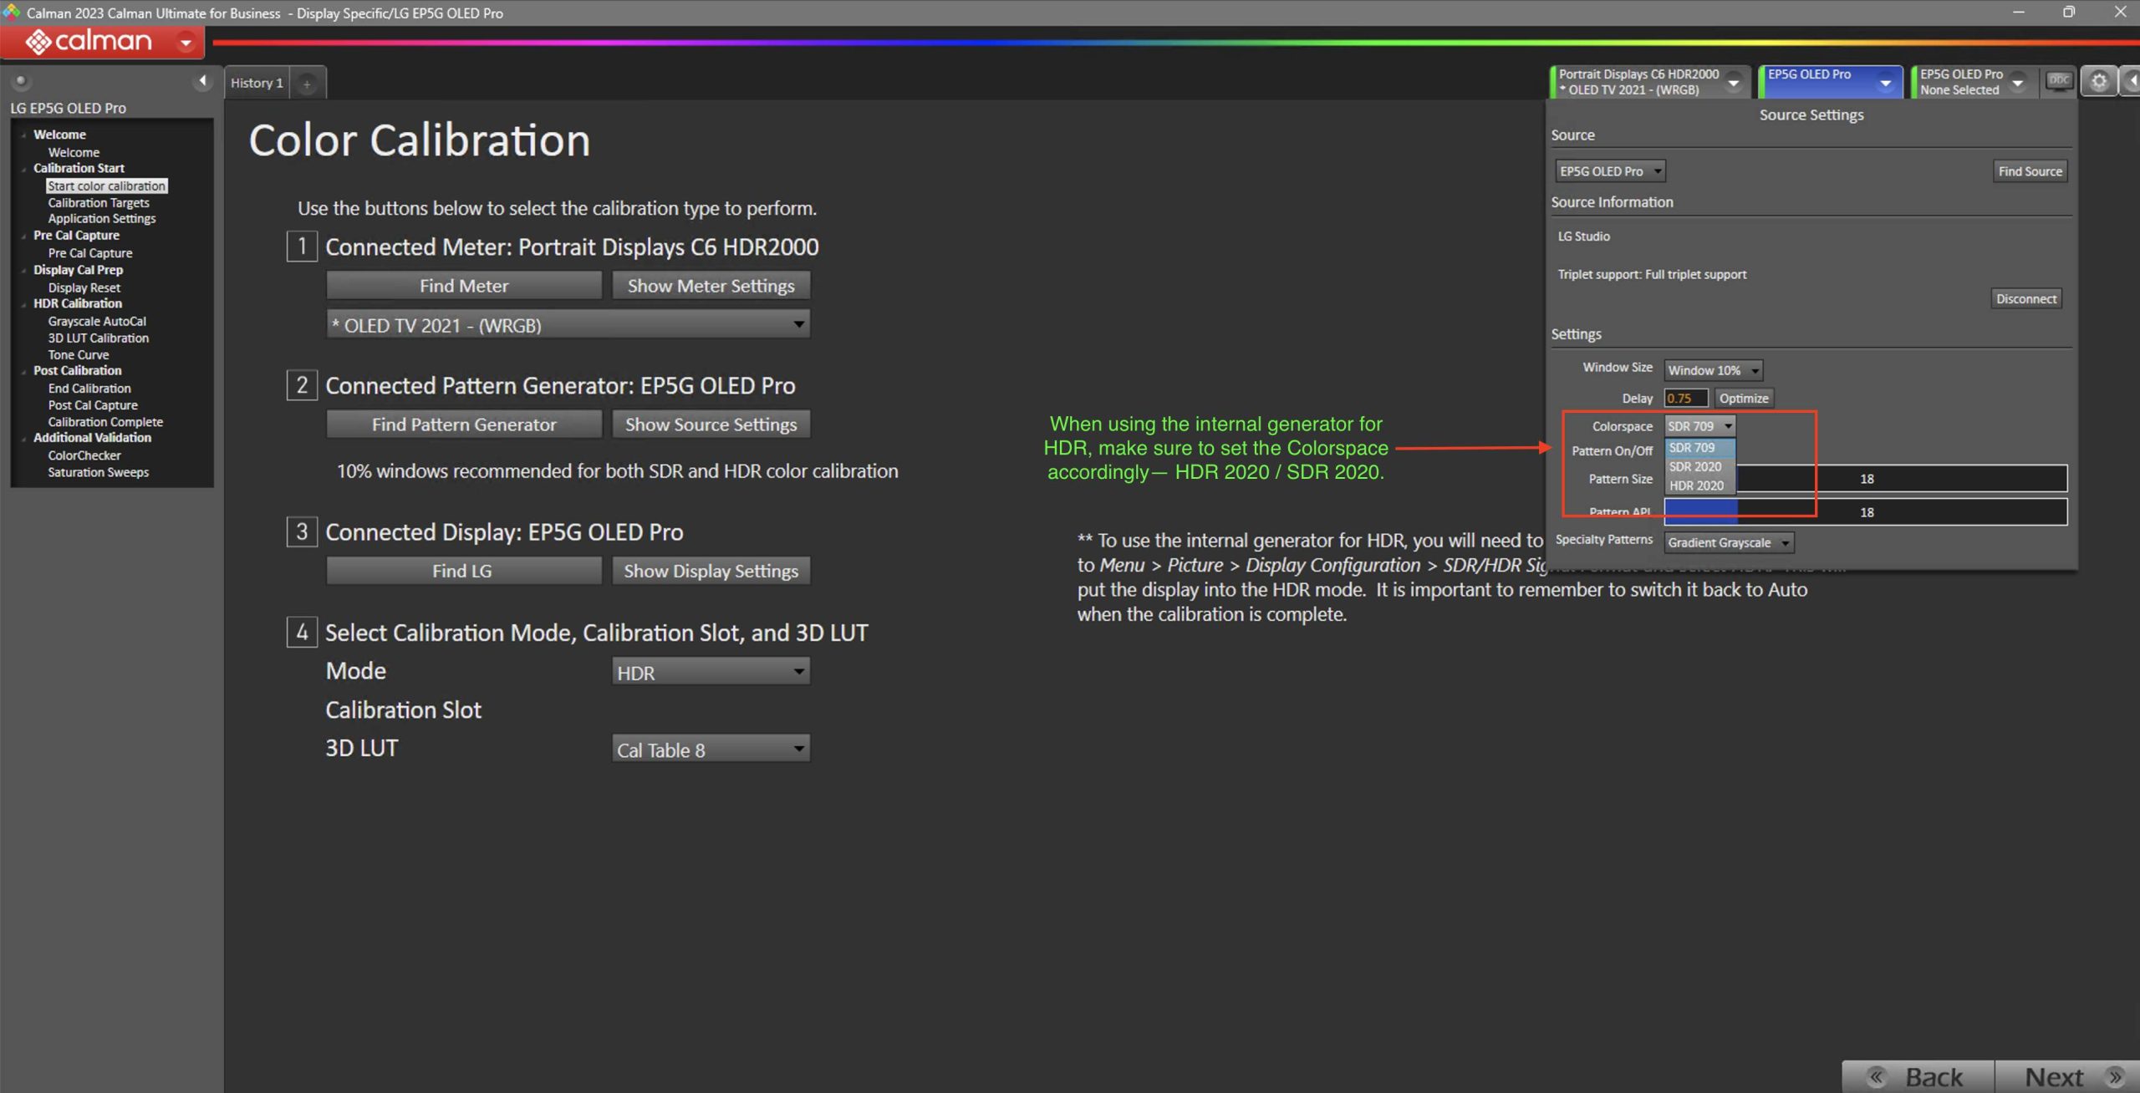Open Display Reset workflow step
This screenshot has width=2140, height=1093.
[x=84, y=287]
